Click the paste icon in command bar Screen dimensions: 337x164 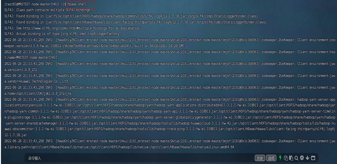pos(291,158)
